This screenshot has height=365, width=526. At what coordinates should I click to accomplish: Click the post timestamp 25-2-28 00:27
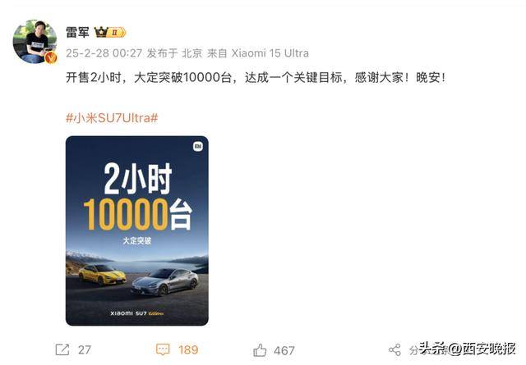pos(104,53)
